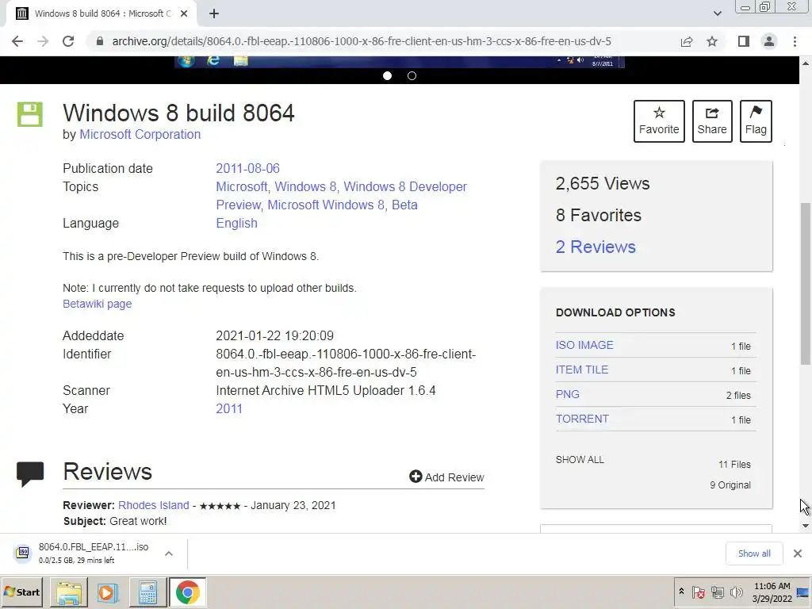Click the taskbar clock showing 11:06 AM

pos(772,592)
